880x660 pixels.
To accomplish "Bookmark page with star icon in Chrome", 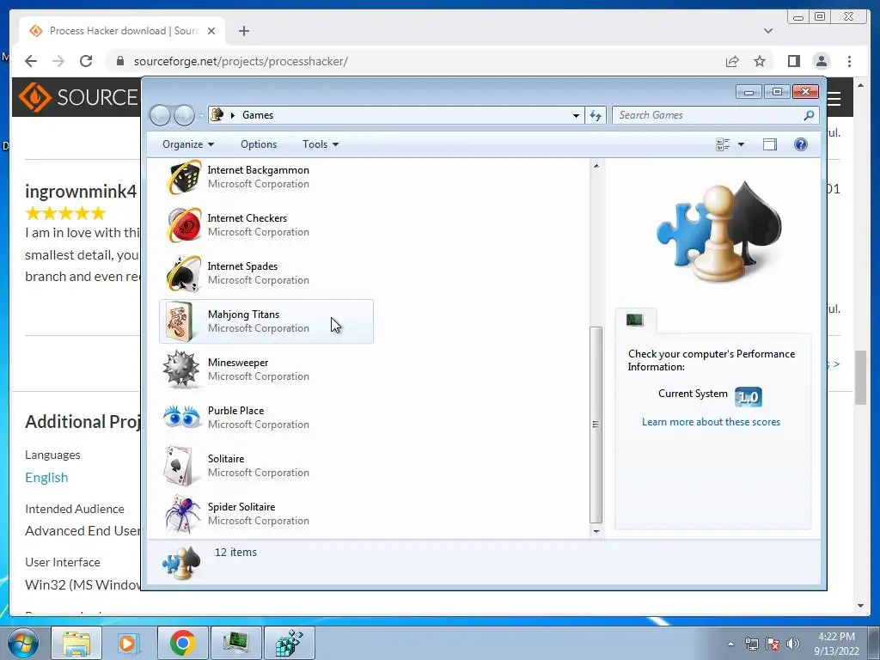I will (x=760, y=61).
